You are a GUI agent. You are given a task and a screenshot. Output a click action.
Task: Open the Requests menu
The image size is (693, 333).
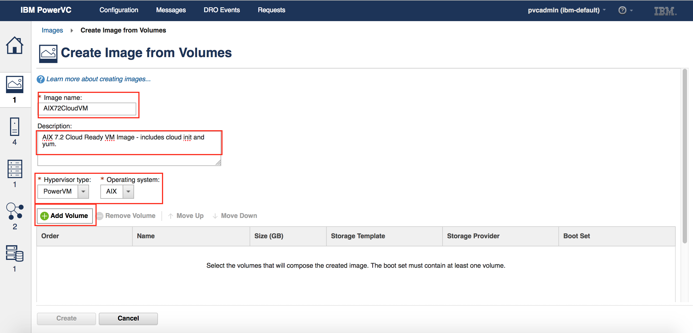click(x=271, y=10)
